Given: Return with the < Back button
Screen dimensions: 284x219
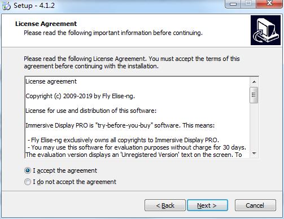Looking at the screenshot, I should pyautogui.click(x=165, y=205).
